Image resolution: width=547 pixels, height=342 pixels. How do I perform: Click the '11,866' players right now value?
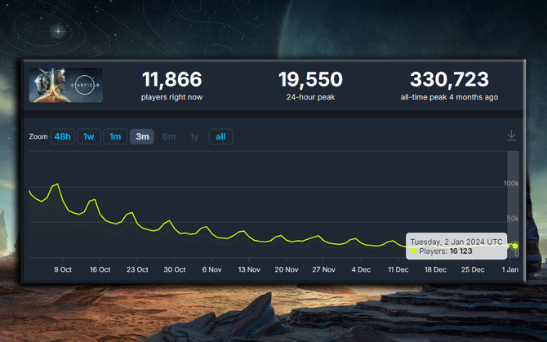click(172, 79)
